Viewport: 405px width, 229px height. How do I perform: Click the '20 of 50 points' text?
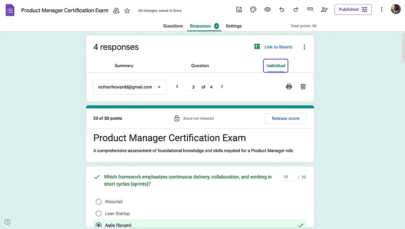click(x=107, y=118)
